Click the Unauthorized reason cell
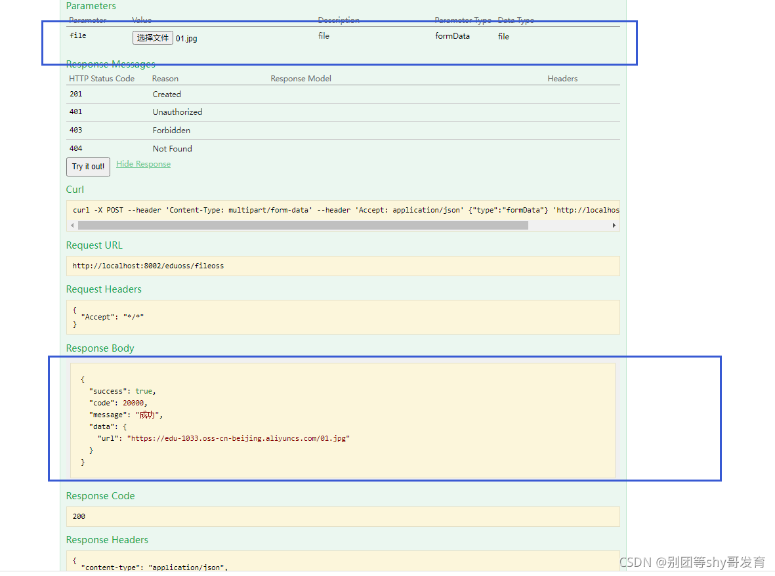775x576 pixels. coord(177,112)
